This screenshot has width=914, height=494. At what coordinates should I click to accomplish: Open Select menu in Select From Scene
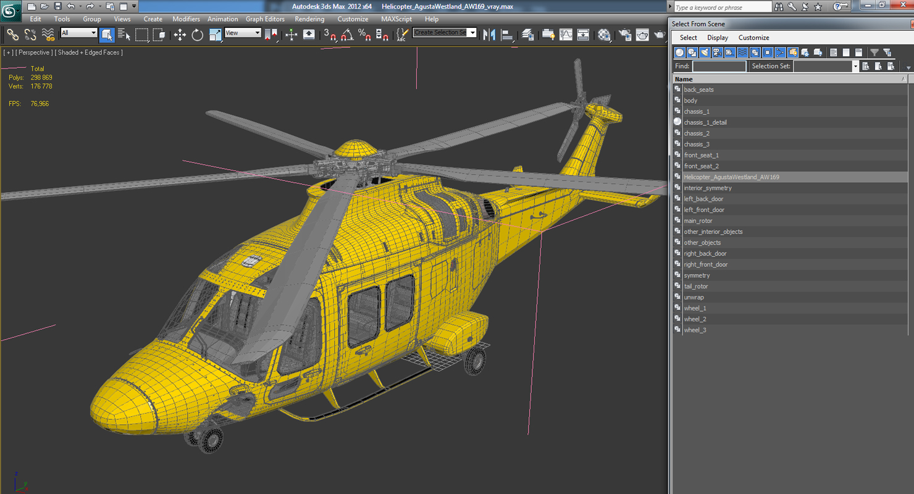click(689, 38)
